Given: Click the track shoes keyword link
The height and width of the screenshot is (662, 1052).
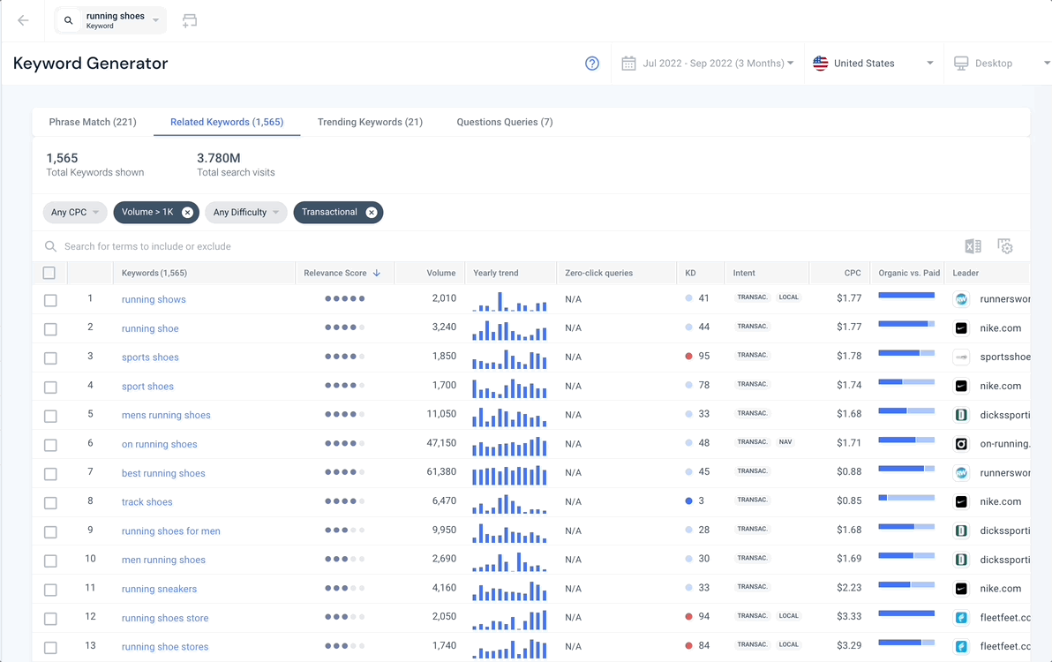Looking at the screenshot, I should point(147,502).
